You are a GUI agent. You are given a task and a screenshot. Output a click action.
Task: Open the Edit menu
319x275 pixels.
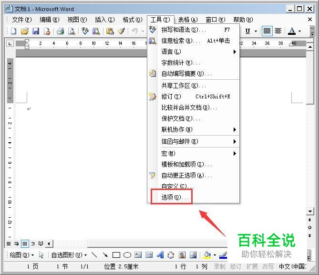50,20
